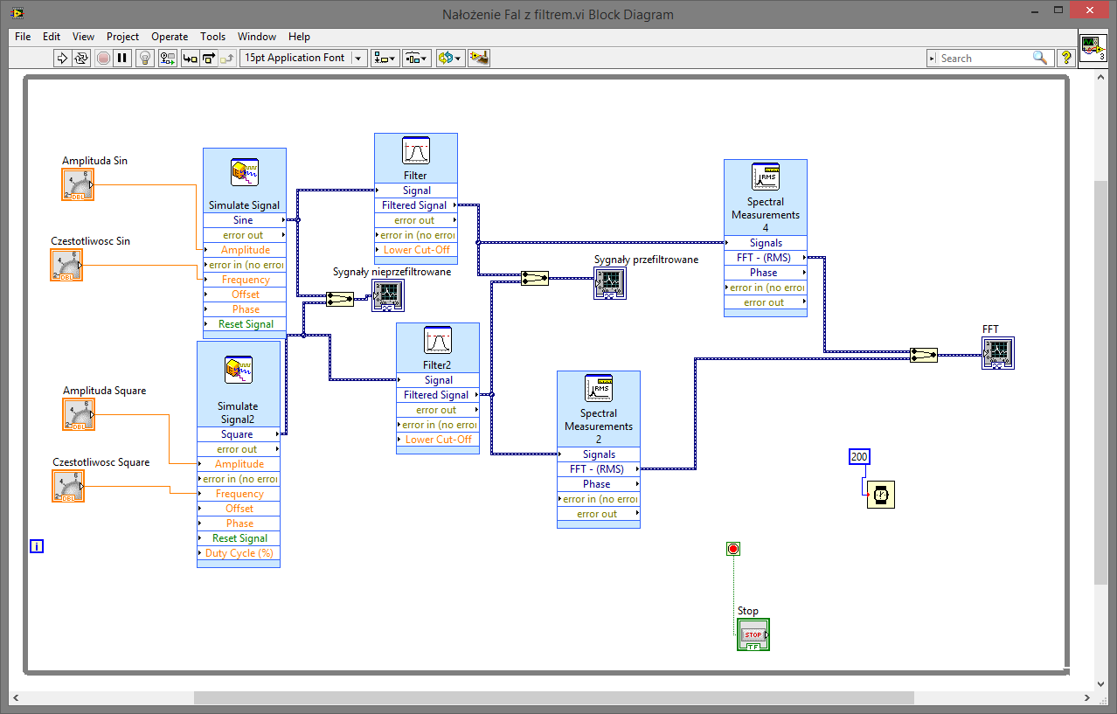Open the 15pt Application Font dropdown

click(x=303, y=59)
